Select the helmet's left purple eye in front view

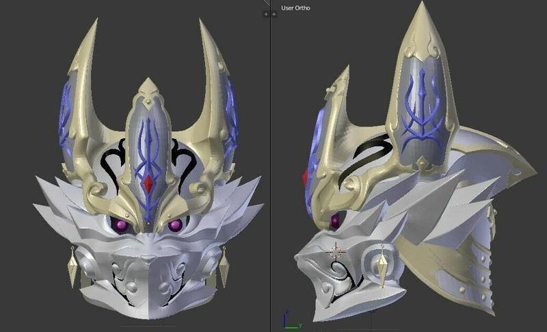point(122,225)
